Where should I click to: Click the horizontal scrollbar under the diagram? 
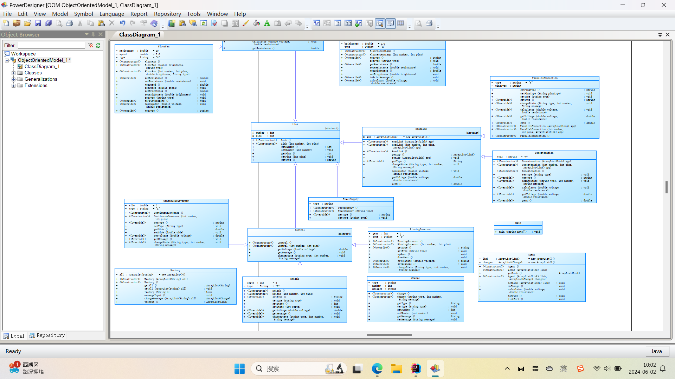point(389,335)
